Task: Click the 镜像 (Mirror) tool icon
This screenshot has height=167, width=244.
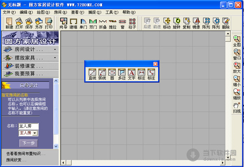Action: [x=196, y=23]
